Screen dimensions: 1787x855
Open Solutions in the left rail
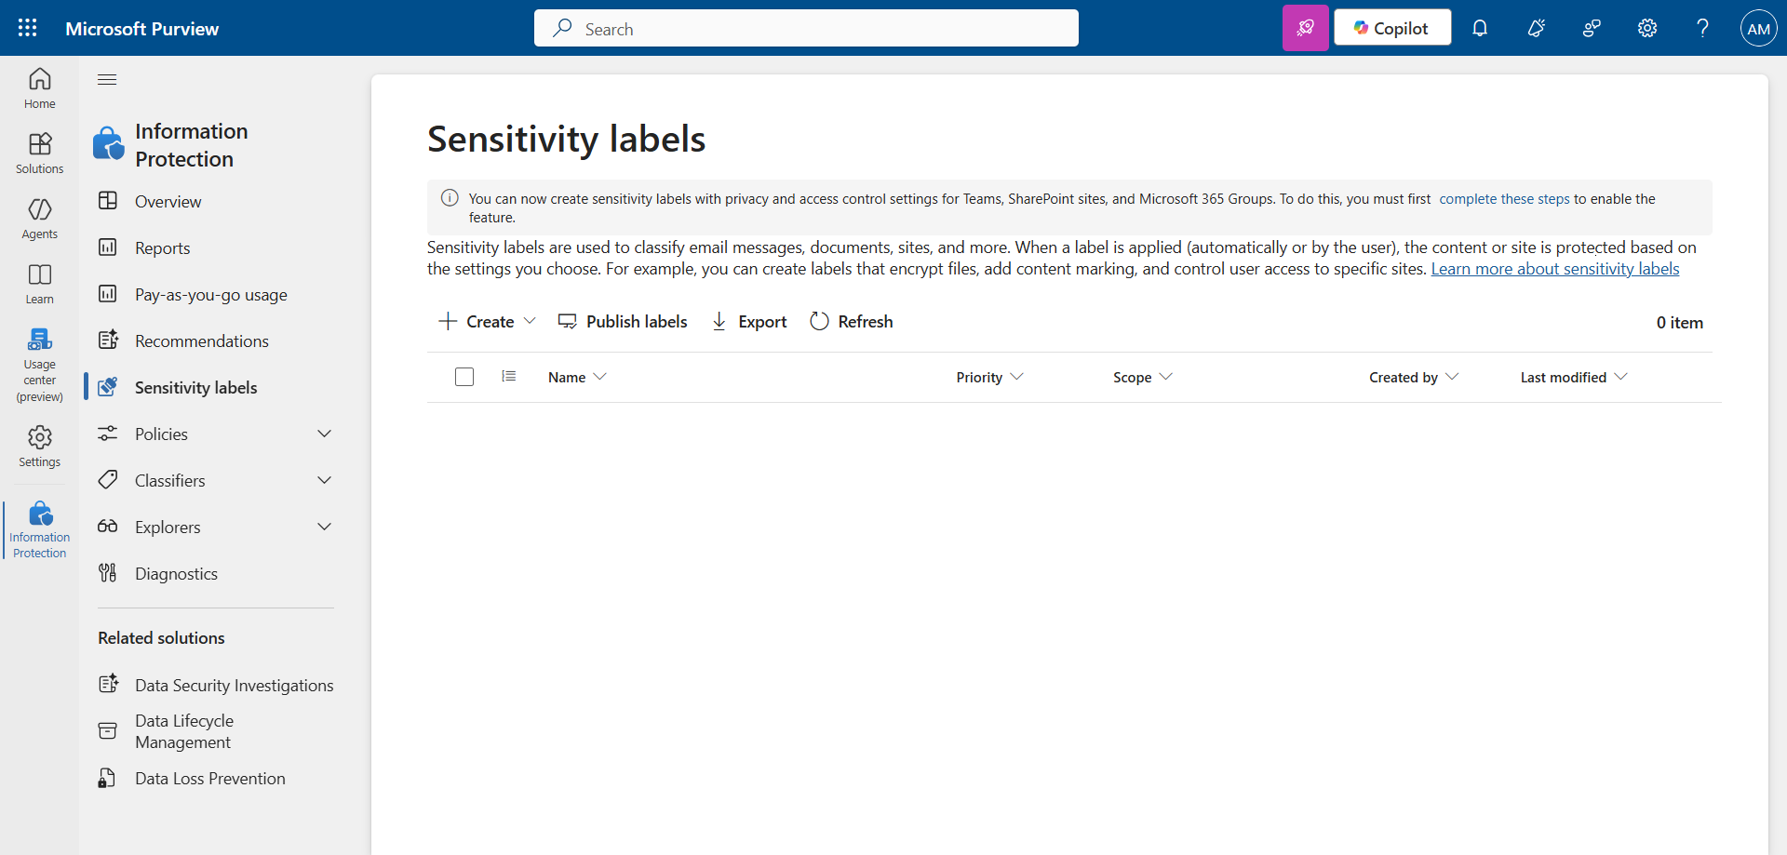[39, 154]
